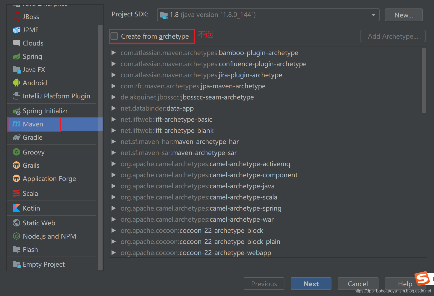The height and width of the screenshot is (296, 434).
Task: Choose the Scala red icon
Action: coord(16,193)
